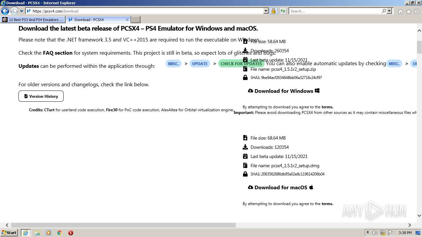Click Download for macOS link
The width and height of the screenshot is (422, 237).
[281, 187]
